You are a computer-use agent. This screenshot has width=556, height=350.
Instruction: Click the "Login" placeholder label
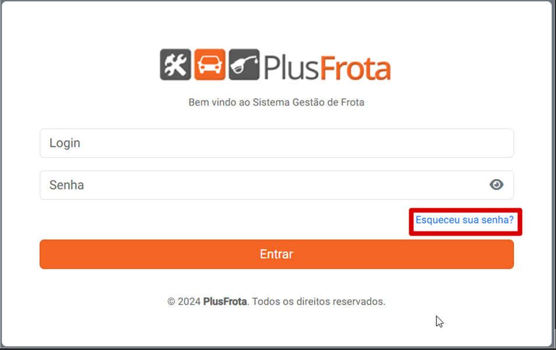point(65,143)
